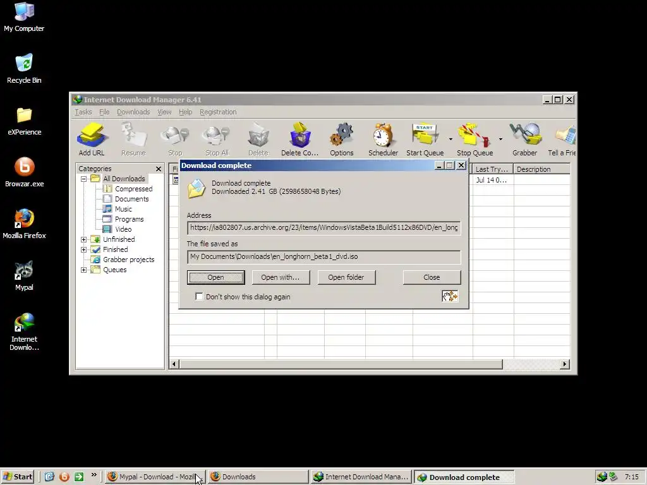Image resolution: width=647 pixels, height=485 pixels.
Task: Click the Start Queue toolbar icon
Action: coord(425,139)
